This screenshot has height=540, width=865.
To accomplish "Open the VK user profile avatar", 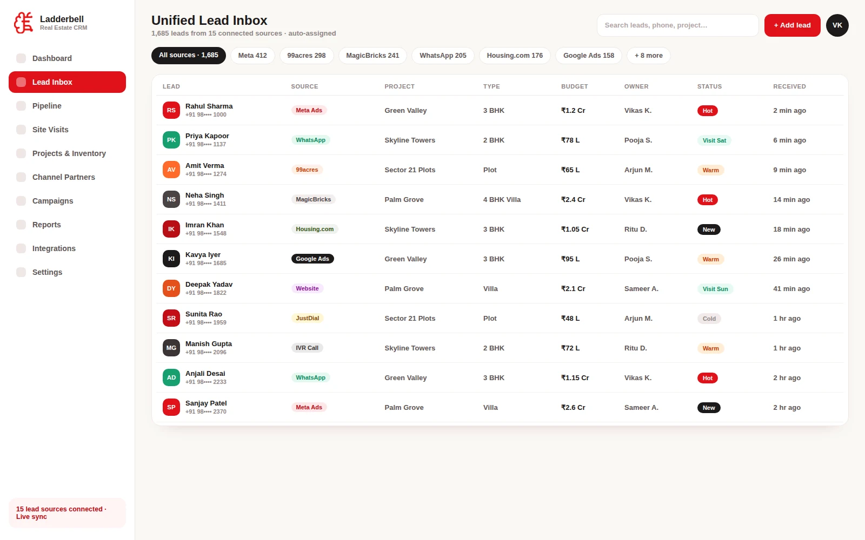I will coord(837,25).
